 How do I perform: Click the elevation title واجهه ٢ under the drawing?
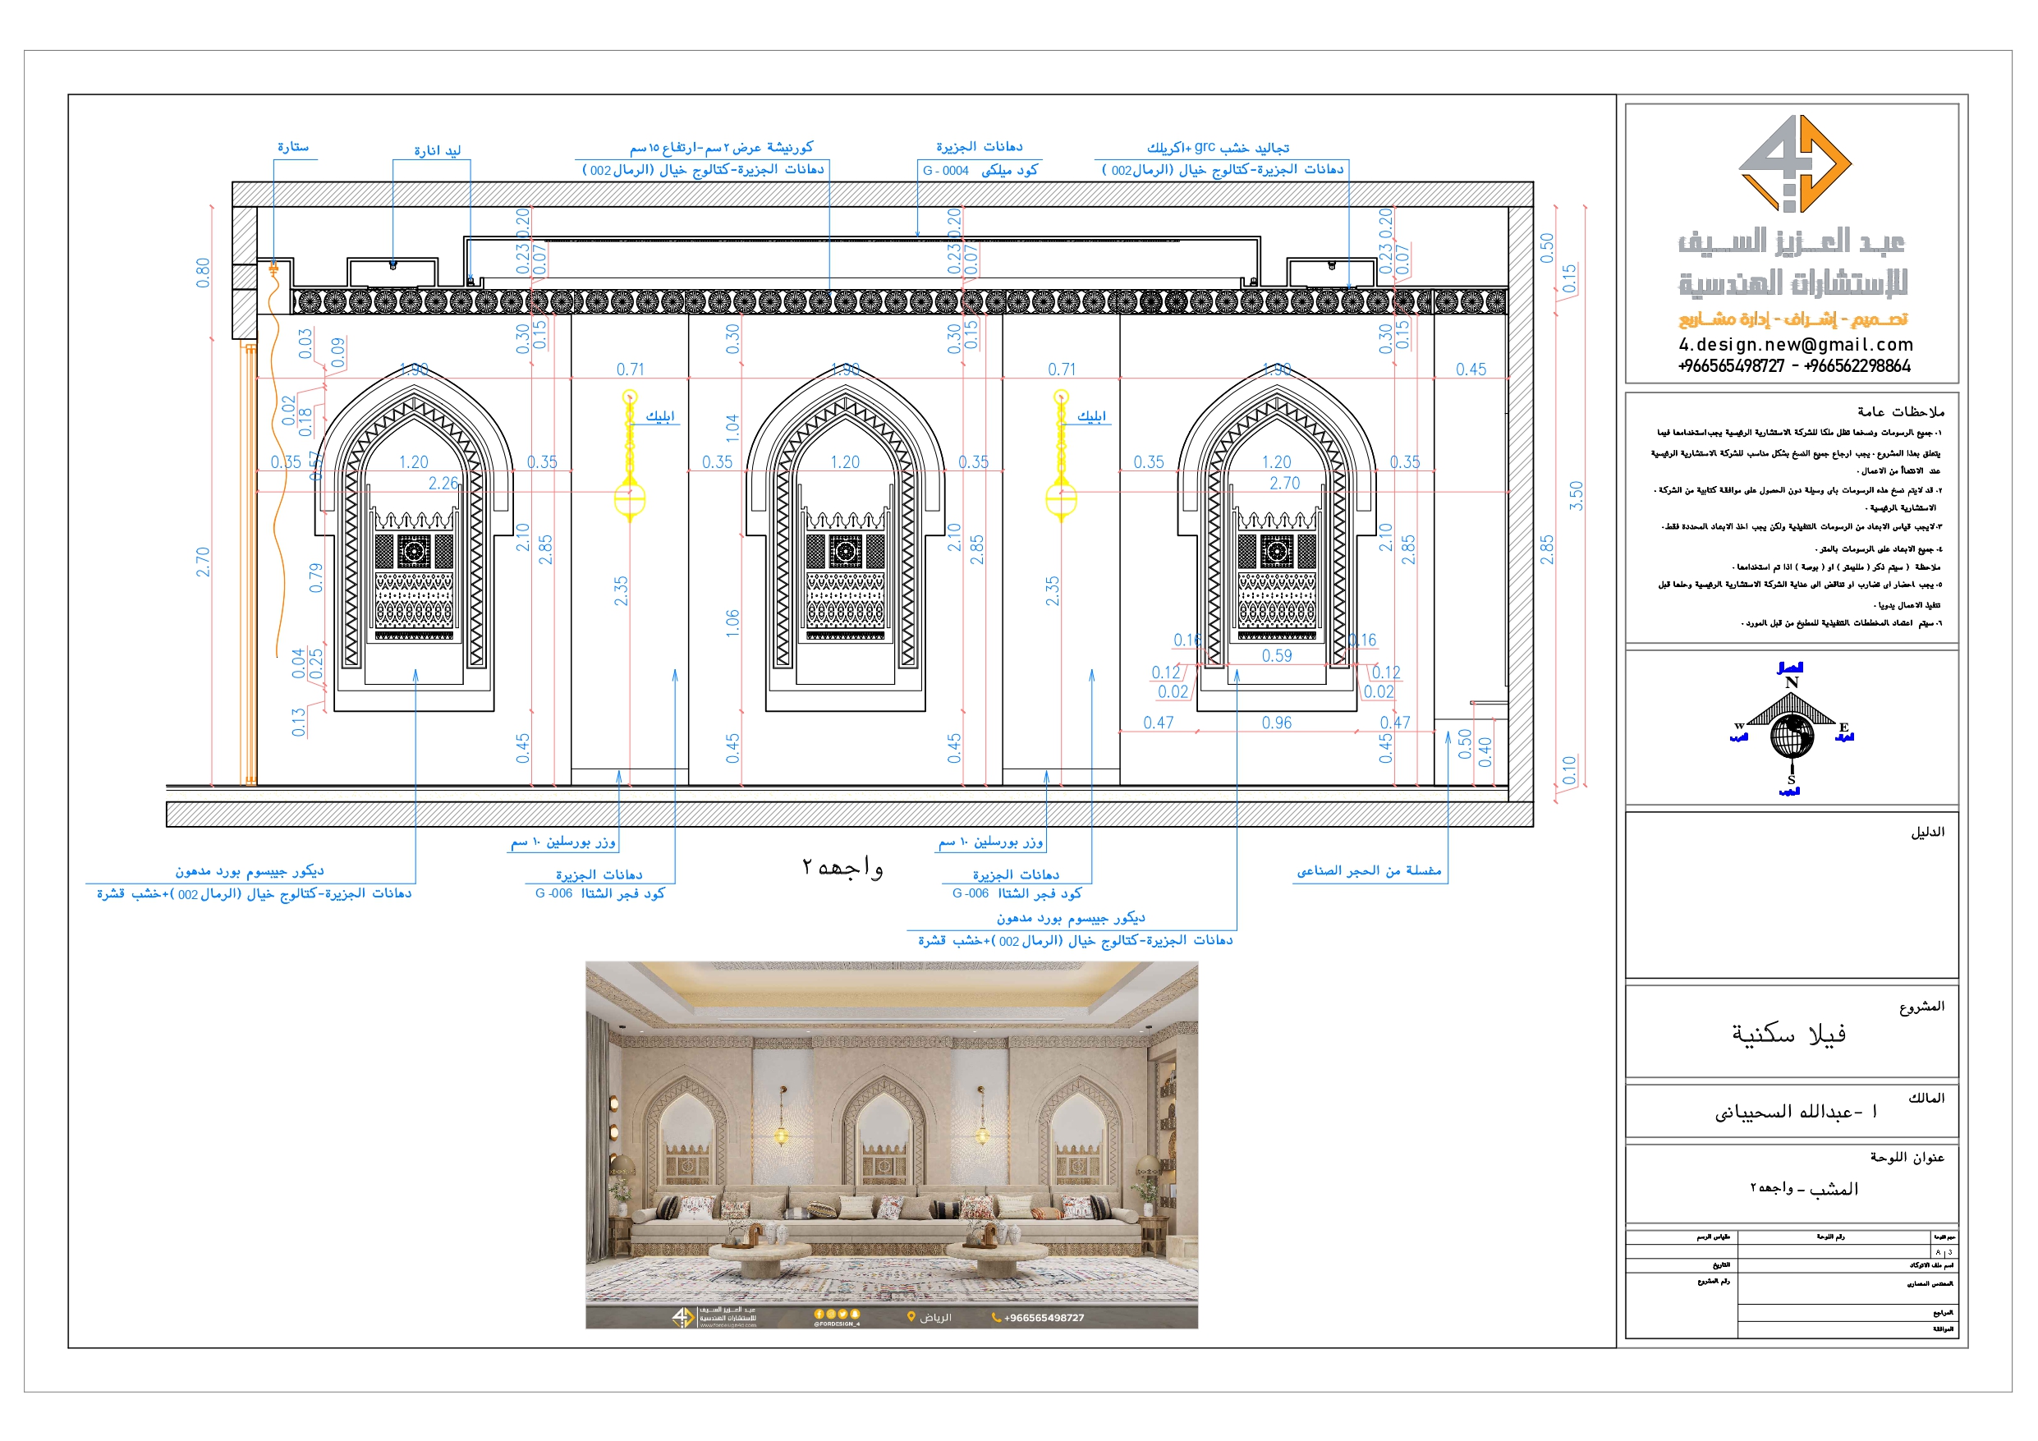842,866
